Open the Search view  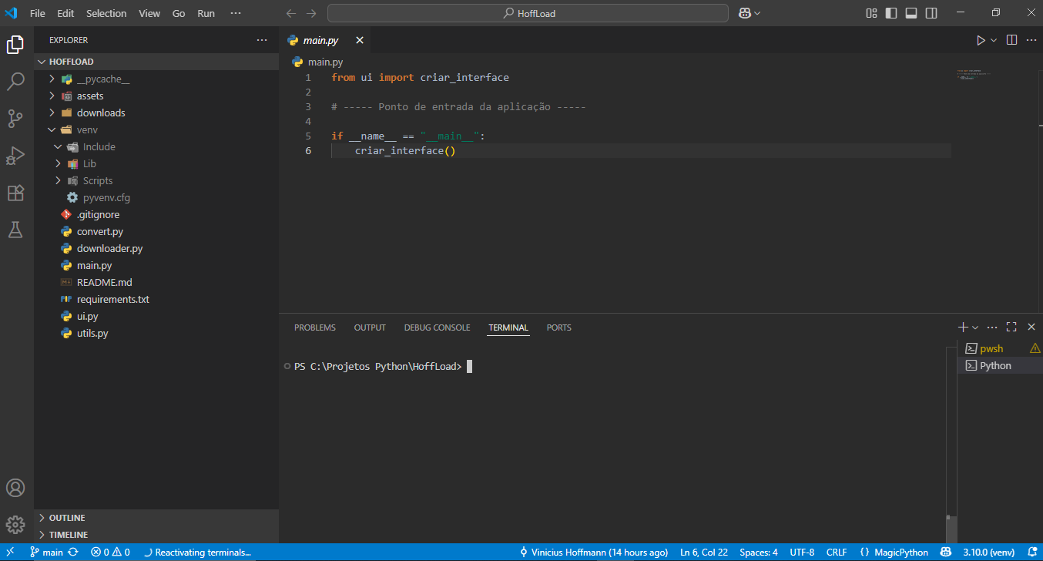15,82
